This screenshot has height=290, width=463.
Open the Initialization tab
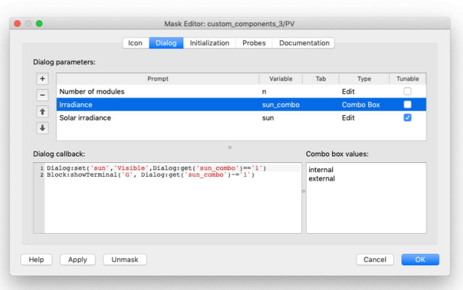(x=210, y=43)
